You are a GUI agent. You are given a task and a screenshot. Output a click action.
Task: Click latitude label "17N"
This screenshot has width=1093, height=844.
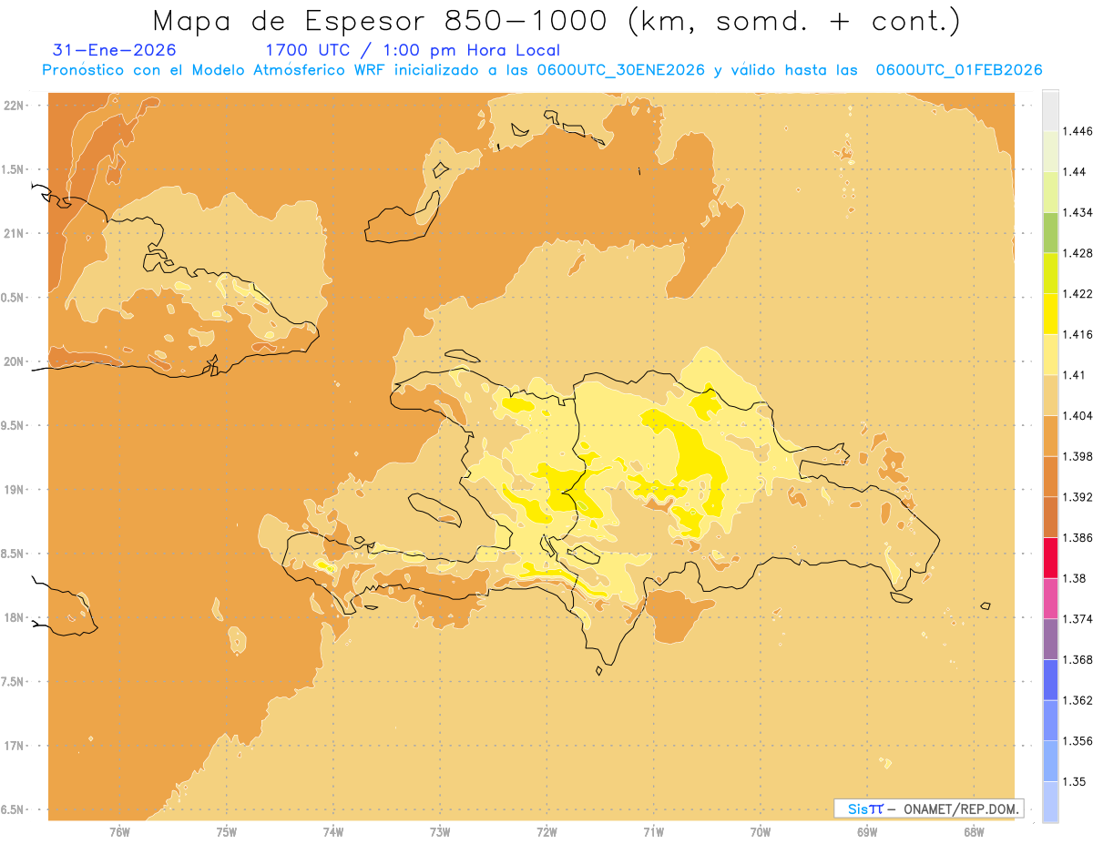pos(13,746)
